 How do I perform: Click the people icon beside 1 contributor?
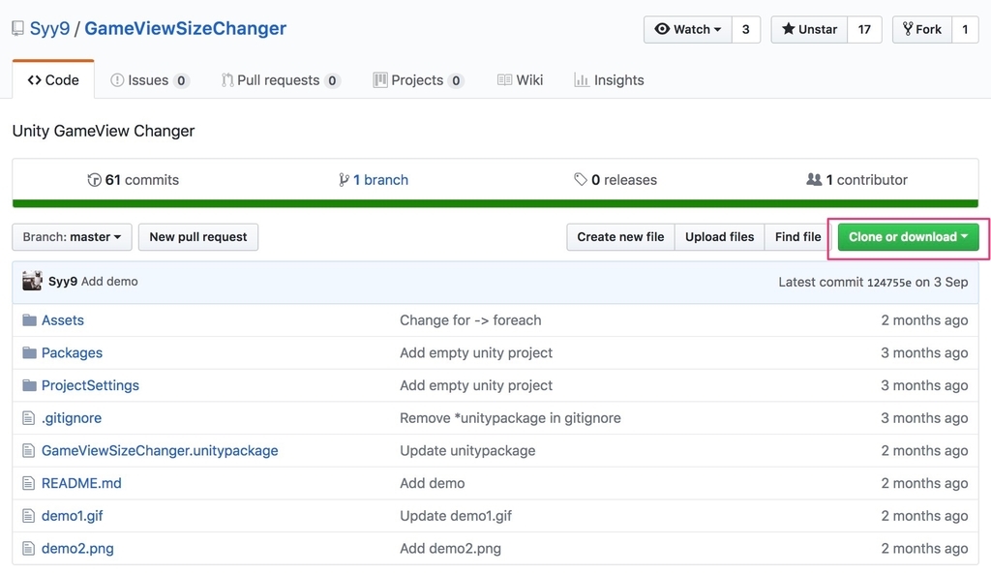(x=814, y=179)
